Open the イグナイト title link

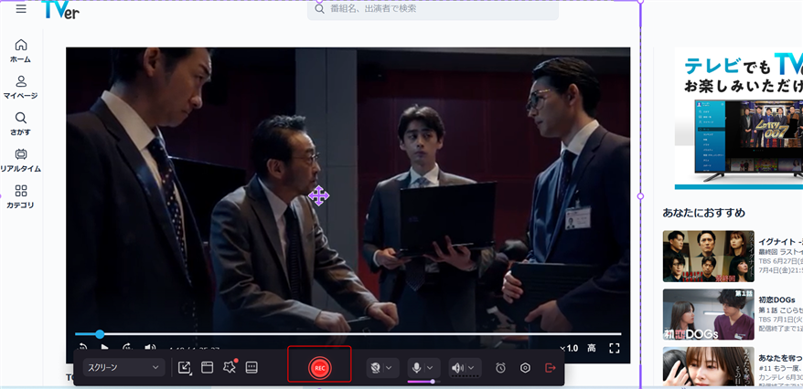780,241
